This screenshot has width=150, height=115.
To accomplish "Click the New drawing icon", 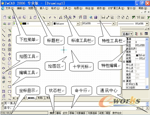I will [5, 17].
